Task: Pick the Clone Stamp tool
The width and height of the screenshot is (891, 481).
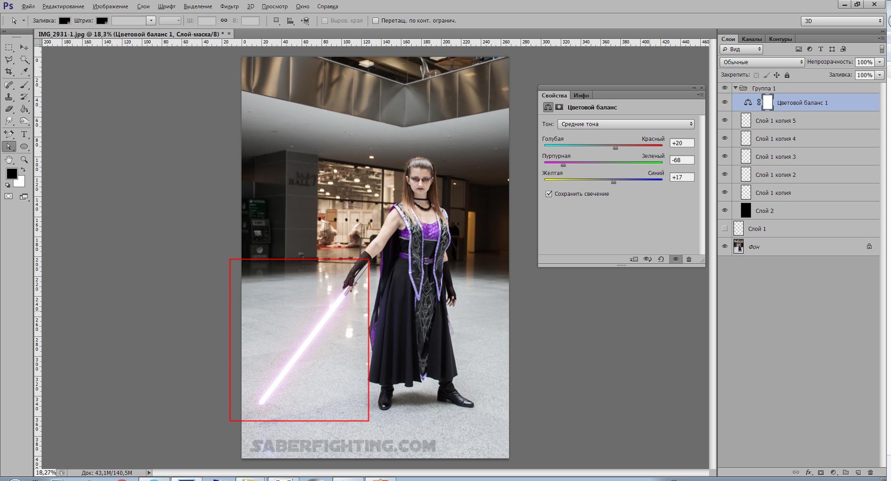Action: 9,97
